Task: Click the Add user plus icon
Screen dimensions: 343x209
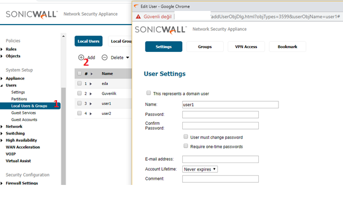Action: click(x=81, y=57)
